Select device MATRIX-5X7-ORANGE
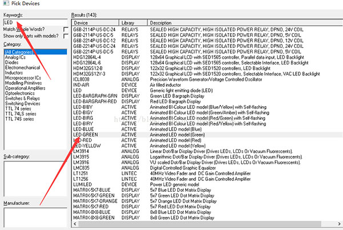 tap(208, 201)
